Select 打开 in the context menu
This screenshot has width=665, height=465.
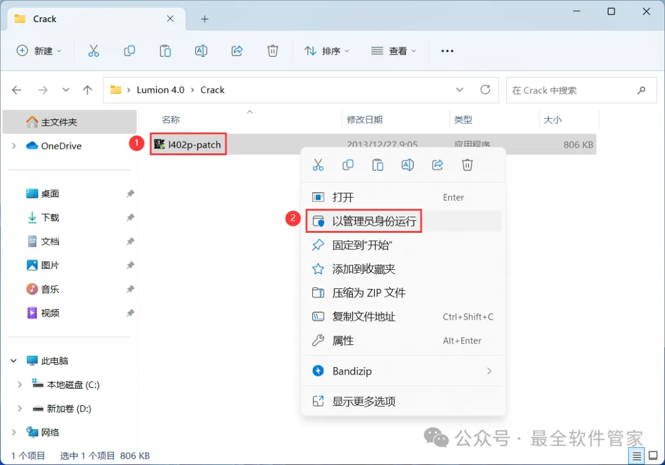pos(403,197)
